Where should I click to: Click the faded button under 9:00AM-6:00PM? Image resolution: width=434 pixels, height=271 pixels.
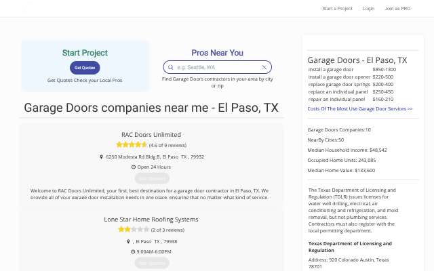(x=152, y=263)
